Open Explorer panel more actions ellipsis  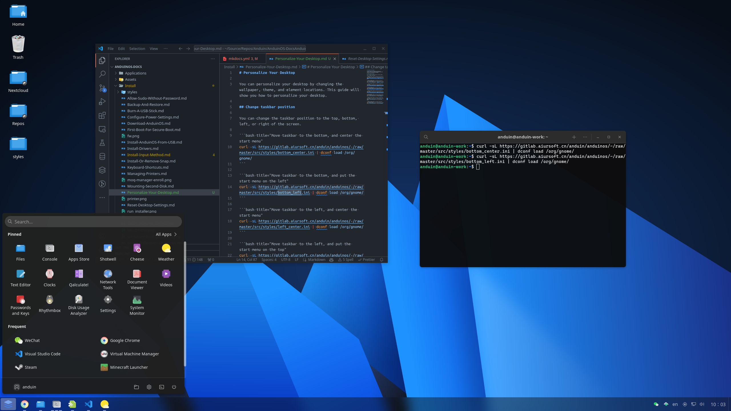213,59
